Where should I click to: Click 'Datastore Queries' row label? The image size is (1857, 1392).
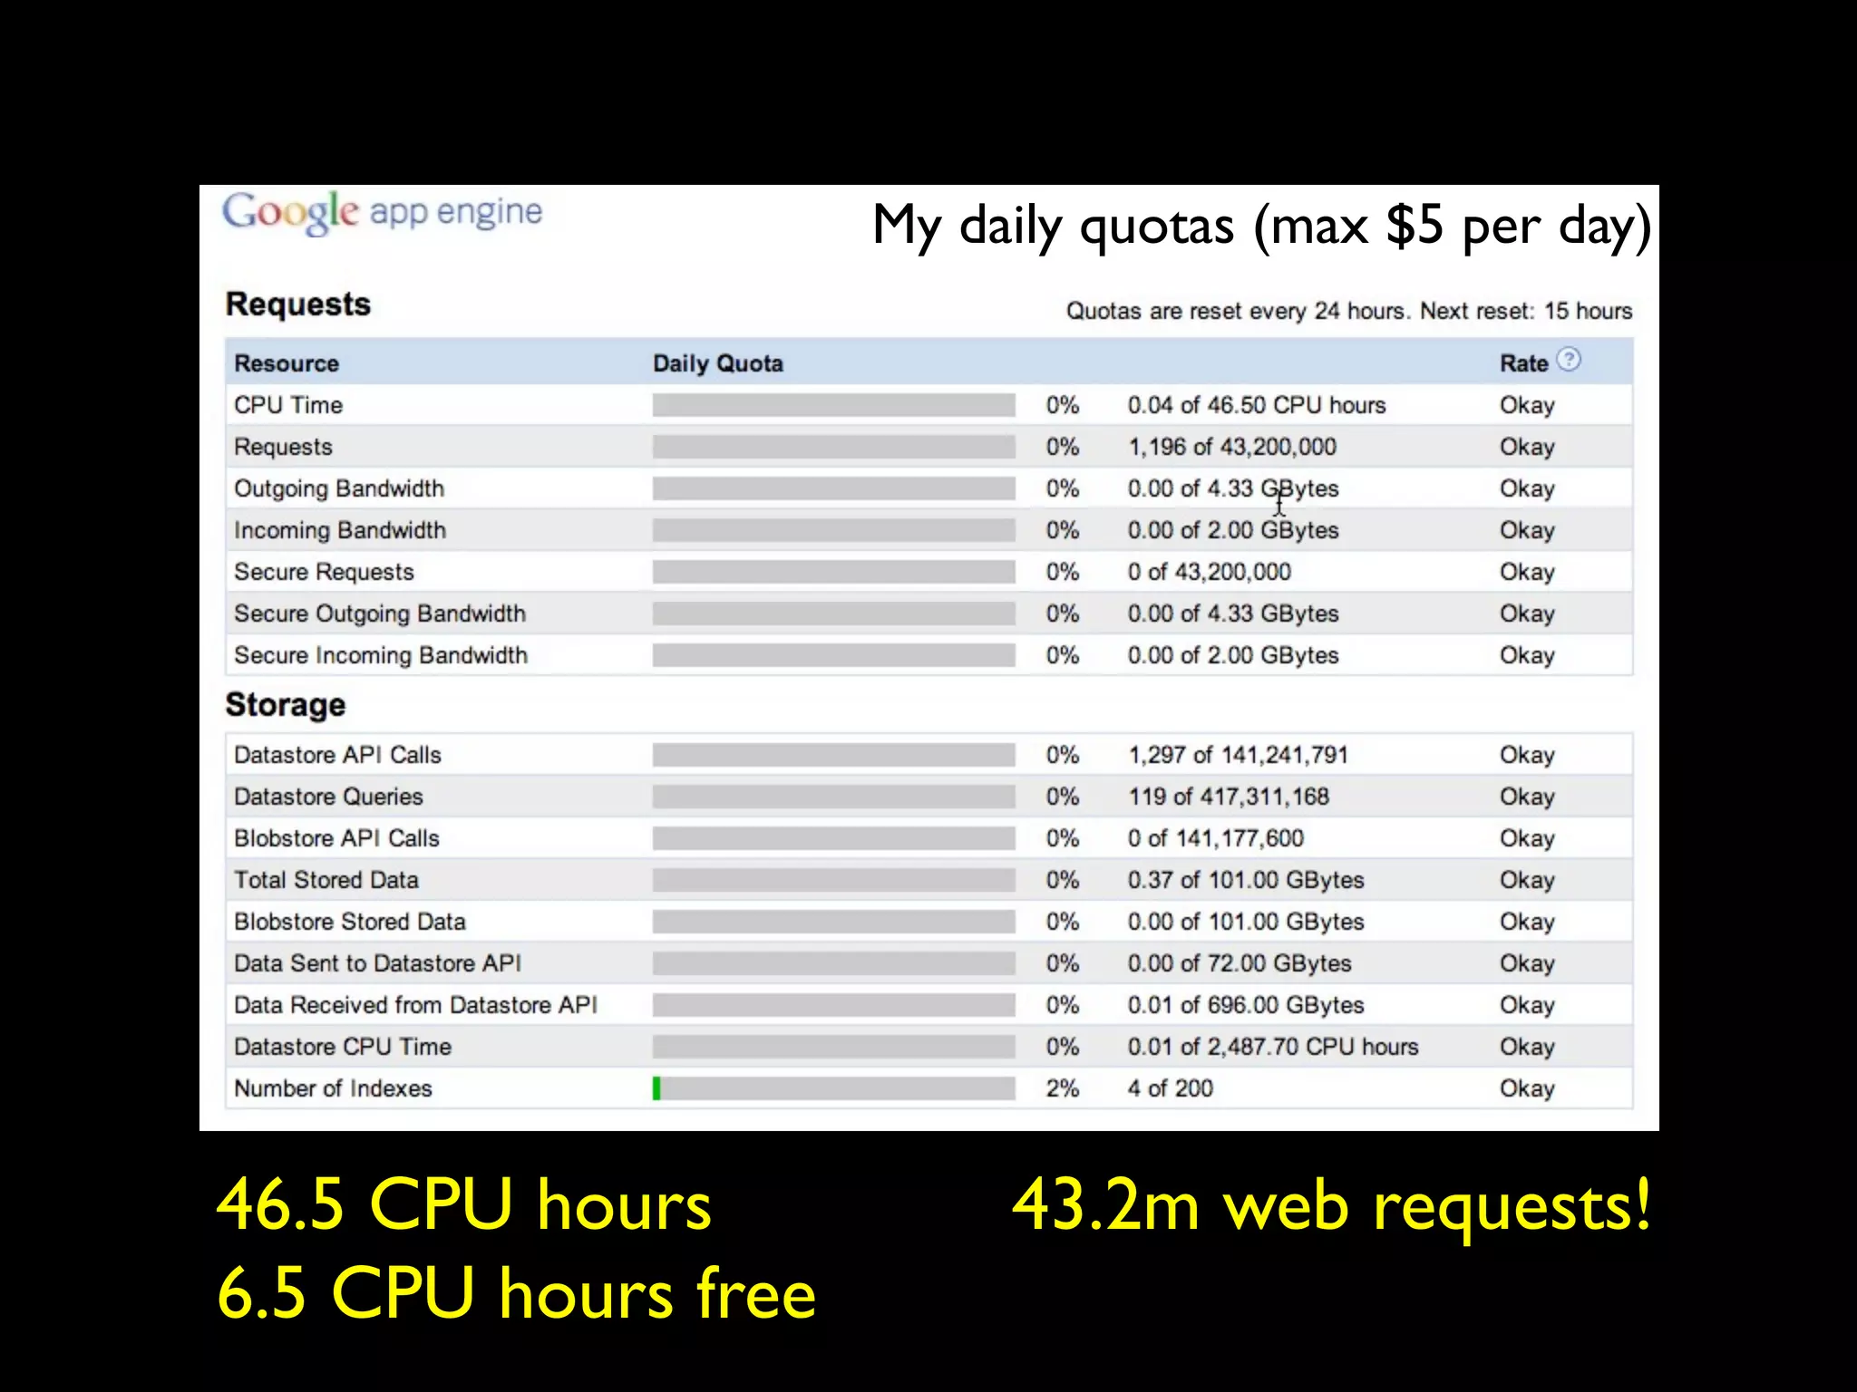(x=328, y=797)
